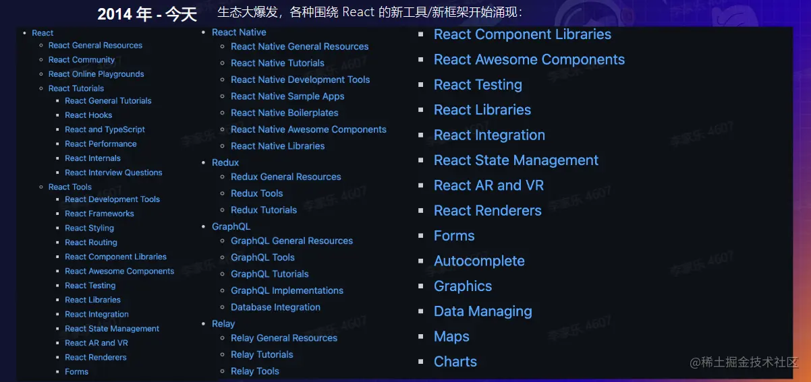The height and width of the screenshot is (382, 811).
Task: Open React and TypeScript link
Action: coord(105,129)
